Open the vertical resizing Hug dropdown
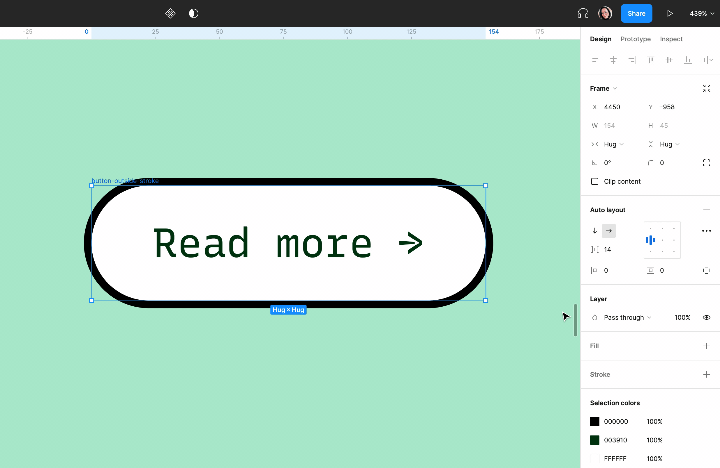Screen dimensions: 720x468 (670, 144)
